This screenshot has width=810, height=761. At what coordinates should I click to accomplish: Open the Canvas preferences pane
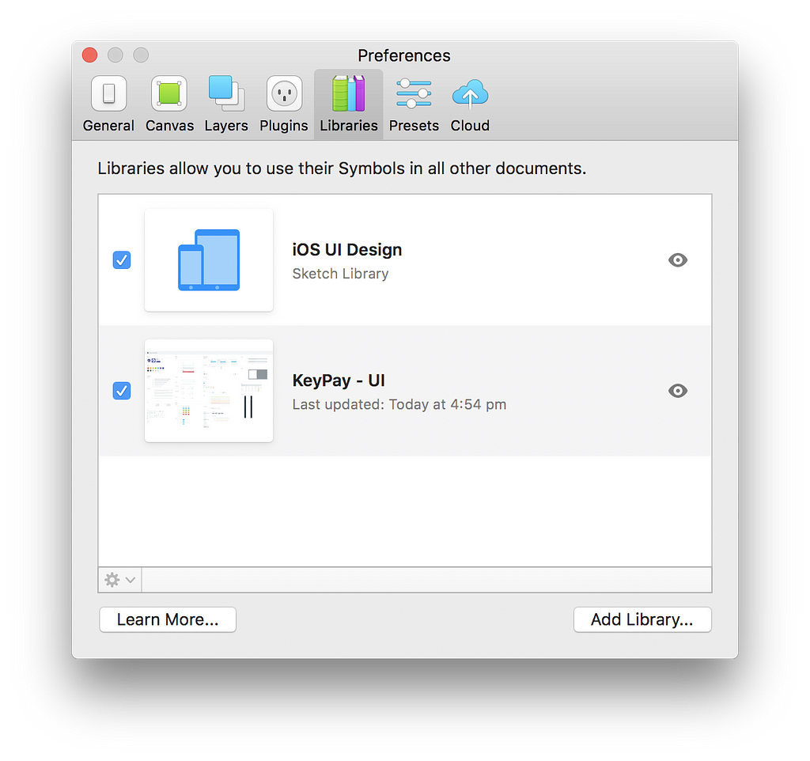(169, 104)
